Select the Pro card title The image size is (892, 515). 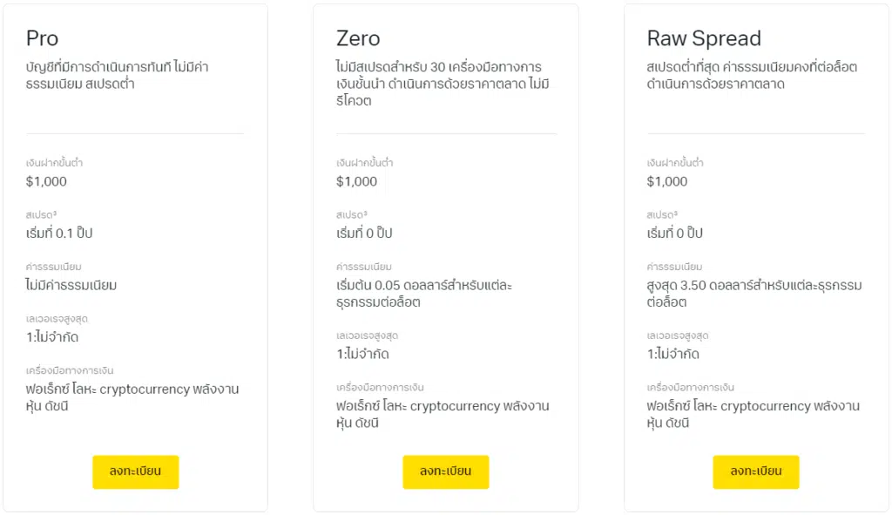tap(42, 38)
